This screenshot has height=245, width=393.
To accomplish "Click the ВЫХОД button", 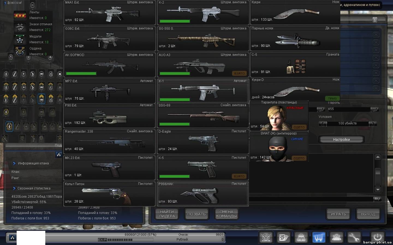I will pyautogui.click(x=368, y=214).
